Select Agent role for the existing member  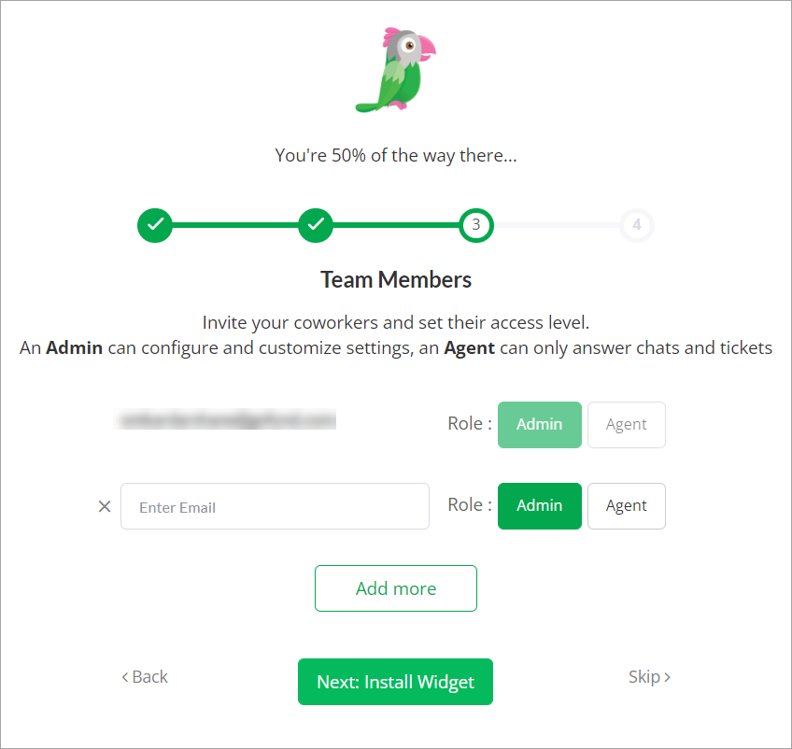pyautogui.click(x=627, y=425)
